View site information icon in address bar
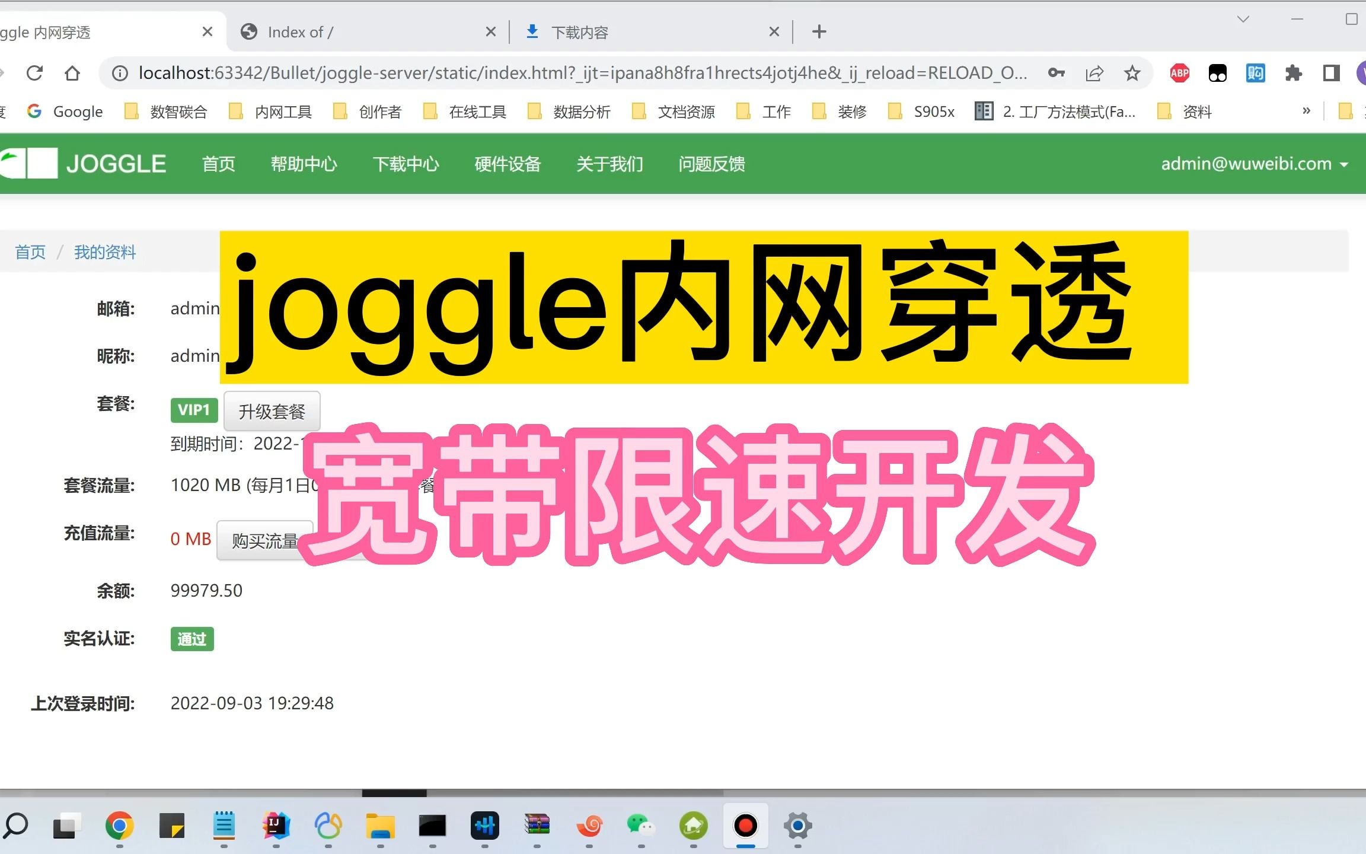 pos(120,73)
